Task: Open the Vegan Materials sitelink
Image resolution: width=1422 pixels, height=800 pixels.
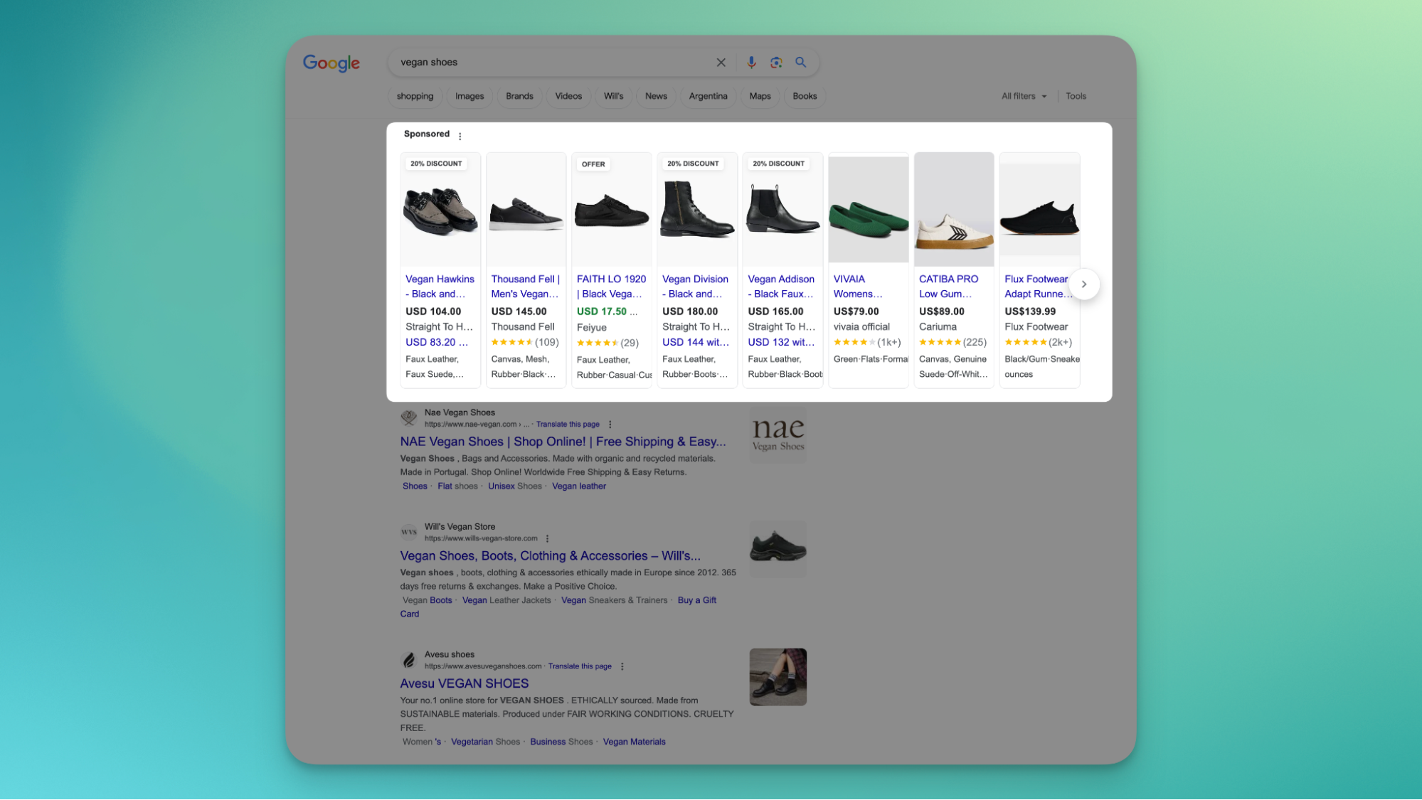Action: (x=634, y=742)
